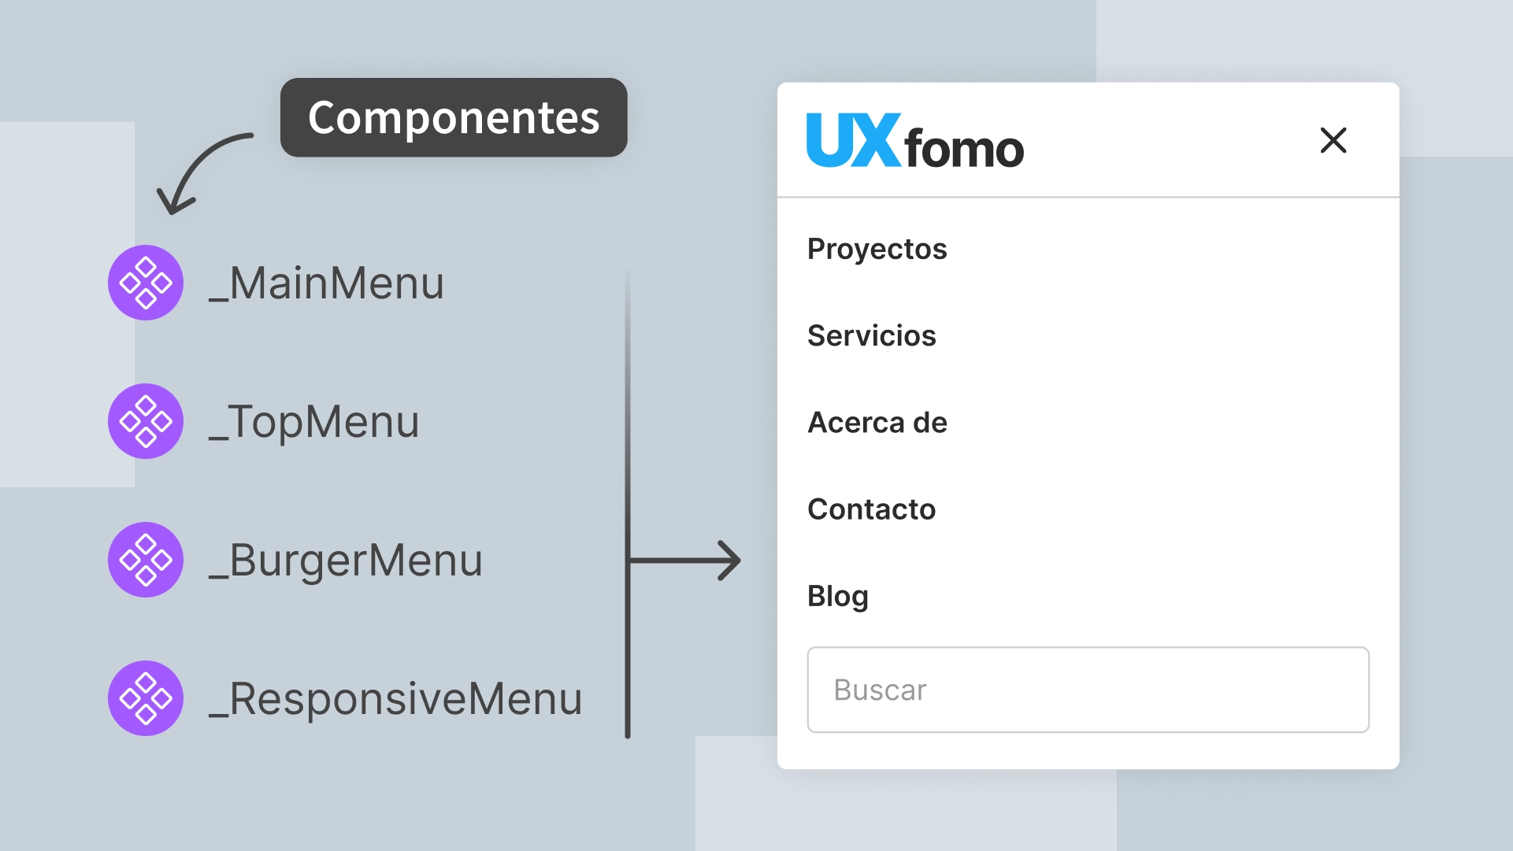Open the Servicios menu item

(x=872, y=335)
